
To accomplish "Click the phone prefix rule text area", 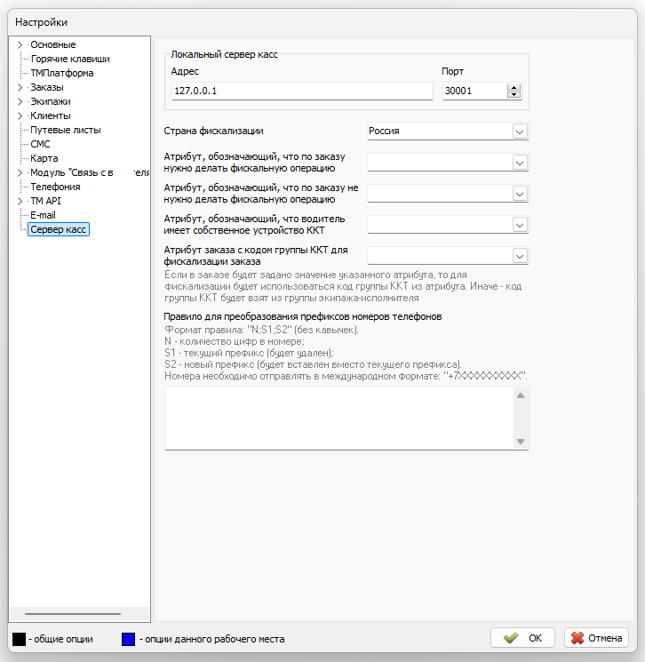I will (339, 418).
